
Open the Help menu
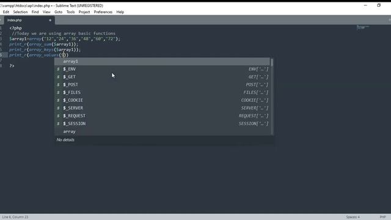[x=120, y=12]
